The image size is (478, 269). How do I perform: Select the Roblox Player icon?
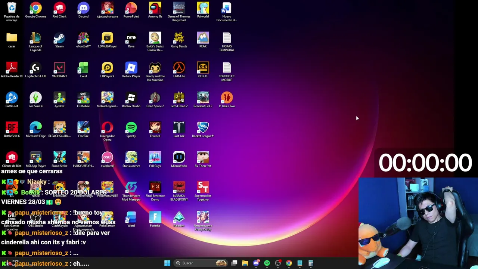pos(131,70)
